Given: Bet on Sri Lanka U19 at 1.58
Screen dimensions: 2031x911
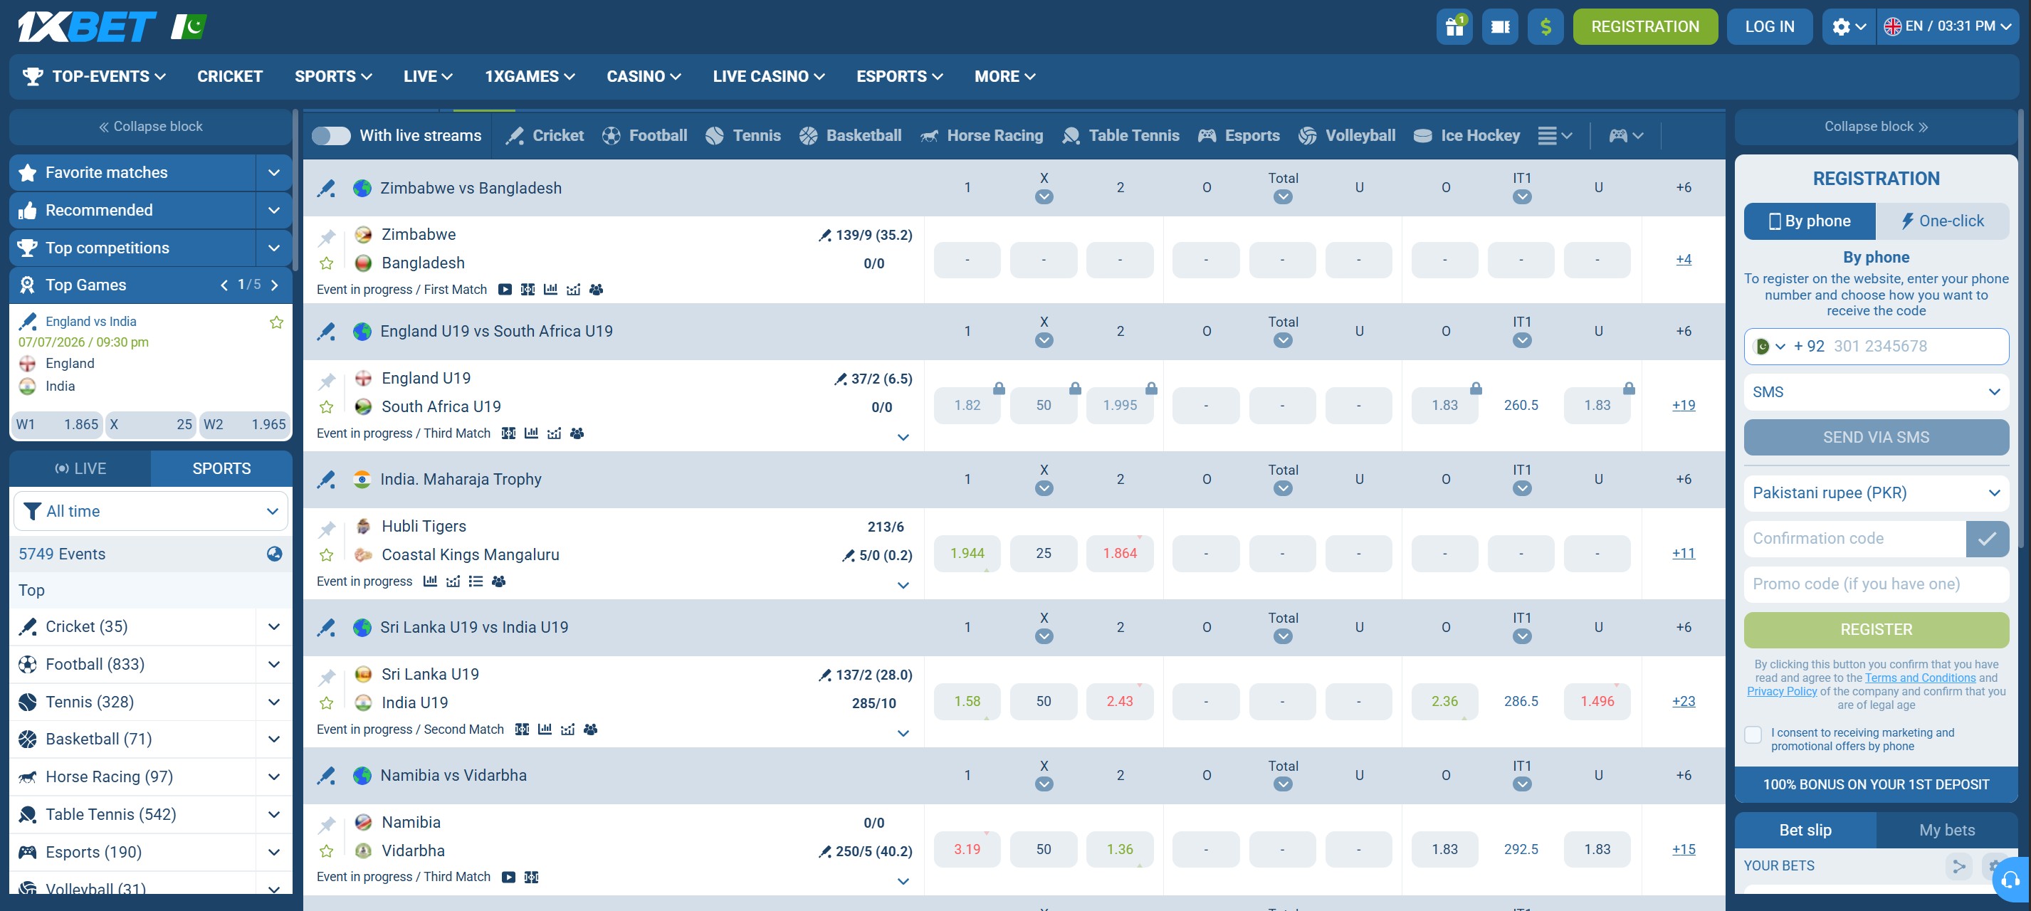Looking at the screenshot, I should click(x=967, y=702).
